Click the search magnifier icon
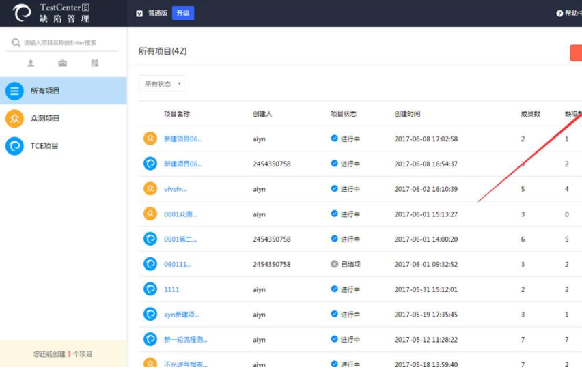The height and width of the screenshot is (378, 582). tap(16, 42)
